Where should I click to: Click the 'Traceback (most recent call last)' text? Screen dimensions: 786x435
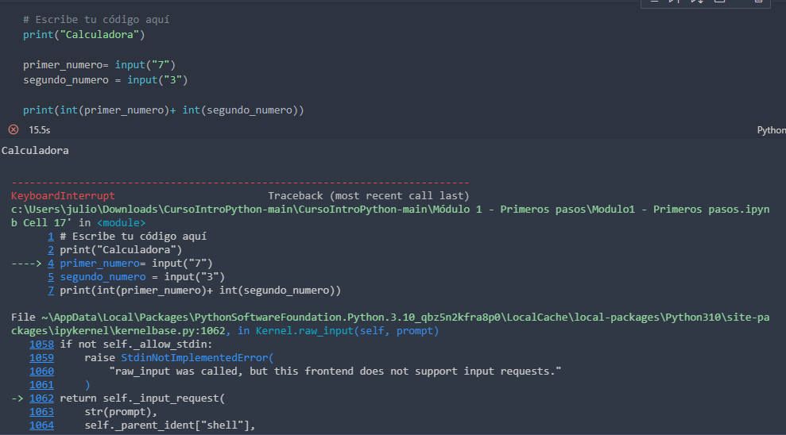click(369, 196)
